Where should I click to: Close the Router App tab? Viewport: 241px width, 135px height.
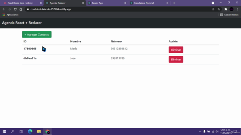coord(125,3)
